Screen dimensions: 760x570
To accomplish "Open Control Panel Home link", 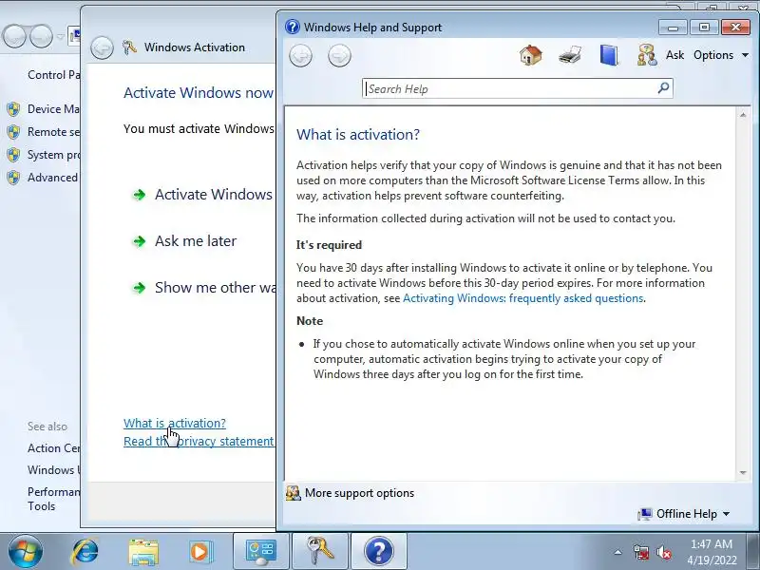I will click(53, 75).
